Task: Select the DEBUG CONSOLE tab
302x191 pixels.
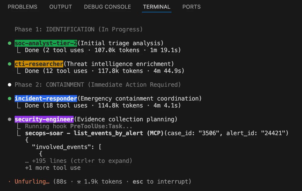Action: pyautogui.click(x=107, y=7)
